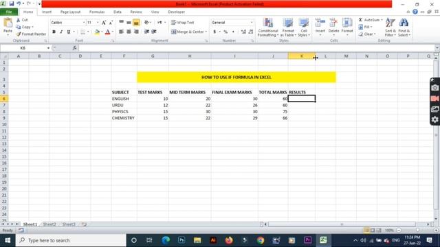Click the zoom slider handle
This screenshot has width=440, height=247.
tap(417, 231)
